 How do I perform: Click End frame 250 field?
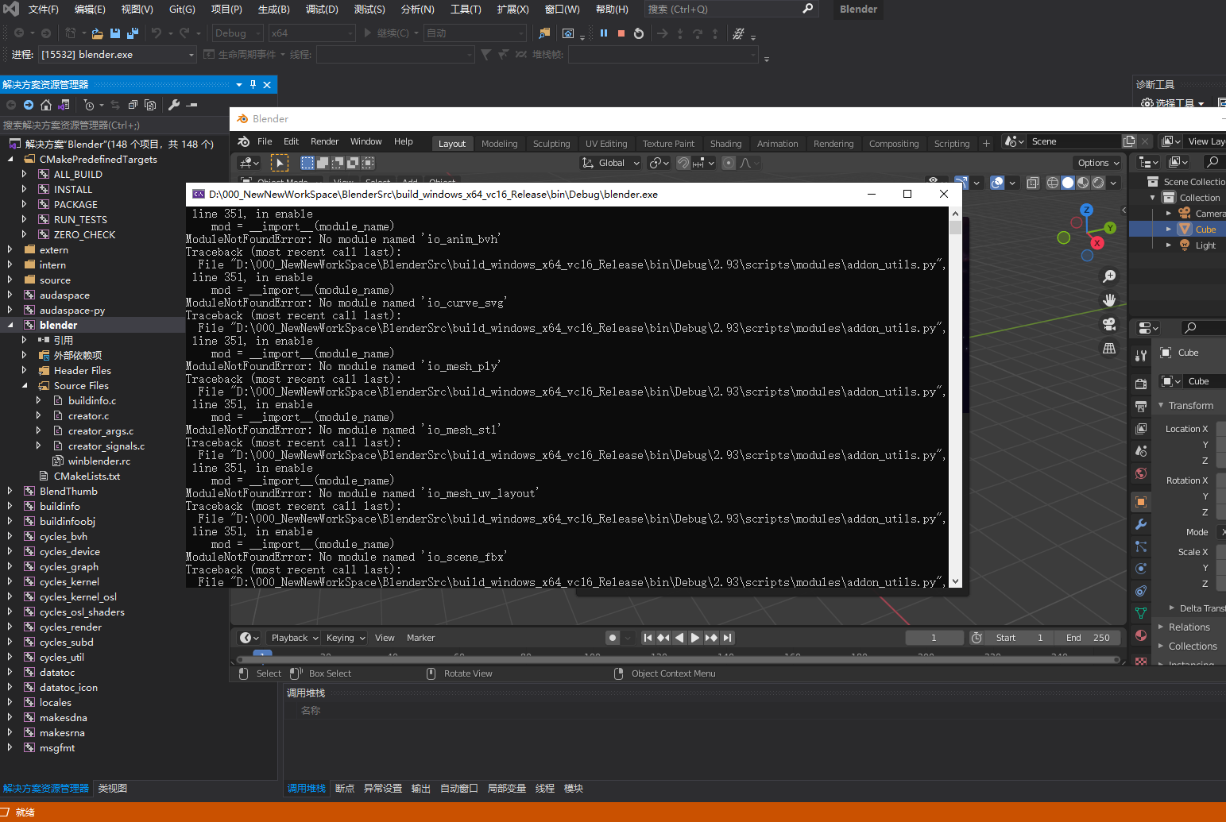[x=1089, y=638]
